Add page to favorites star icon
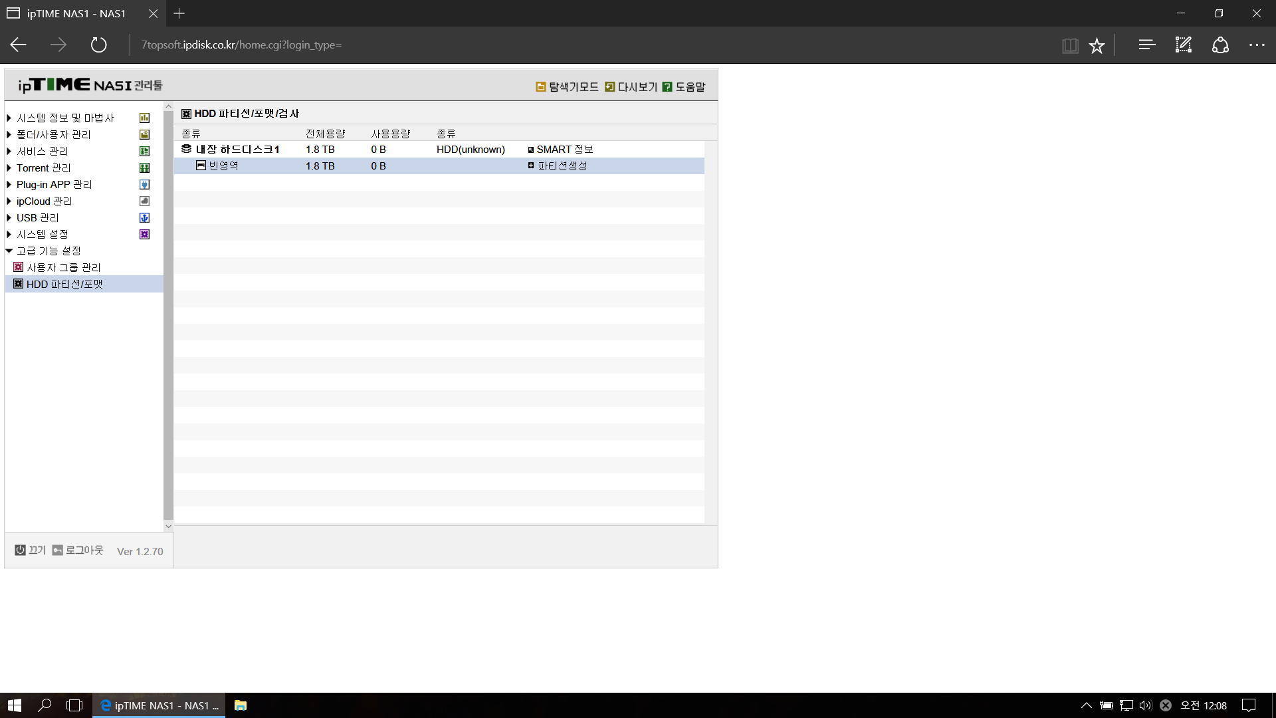The width and height of the screenshot is (1276, 718). click(x=1097, y=45)
